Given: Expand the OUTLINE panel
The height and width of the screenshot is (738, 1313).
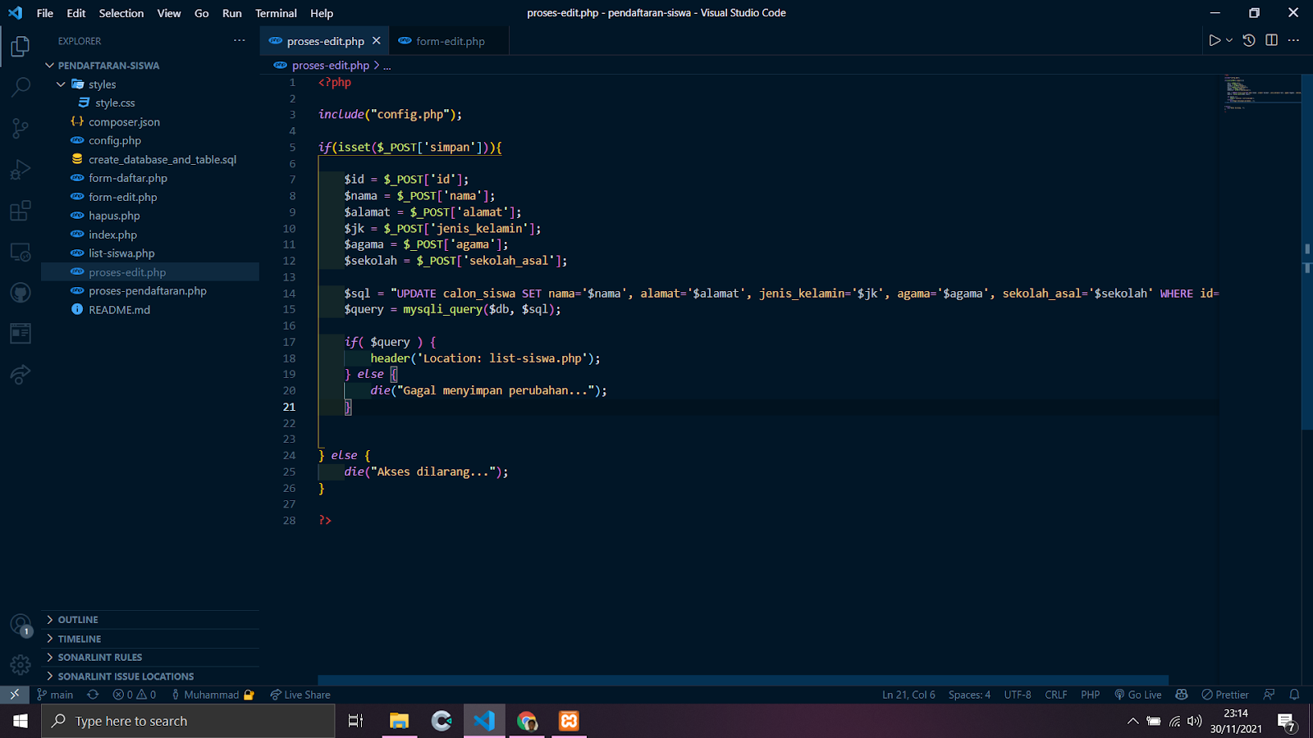Looking at the screenshot, I should pyautogui.click(x=150, y=619).
